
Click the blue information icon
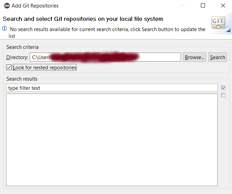coord(5,29)
